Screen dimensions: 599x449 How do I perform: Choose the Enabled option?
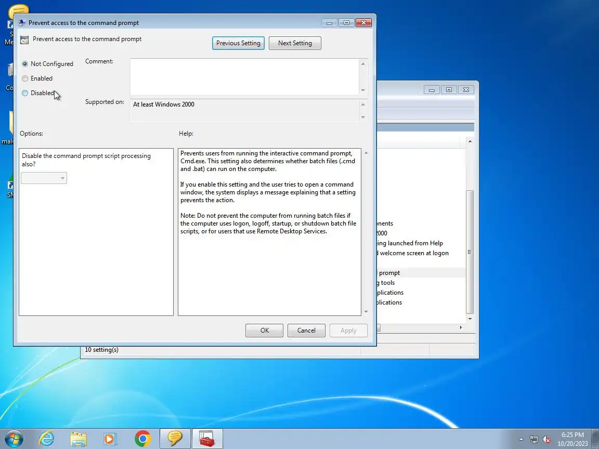click(x=25, y=78)
